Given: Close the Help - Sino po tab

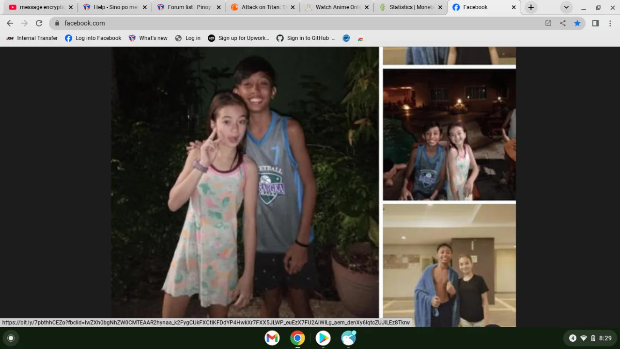Looking at the screenshot, I should (144, 7).
